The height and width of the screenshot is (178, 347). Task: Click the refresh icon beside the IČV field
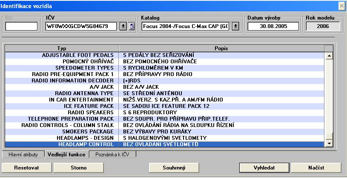click(x=132, y=26)
